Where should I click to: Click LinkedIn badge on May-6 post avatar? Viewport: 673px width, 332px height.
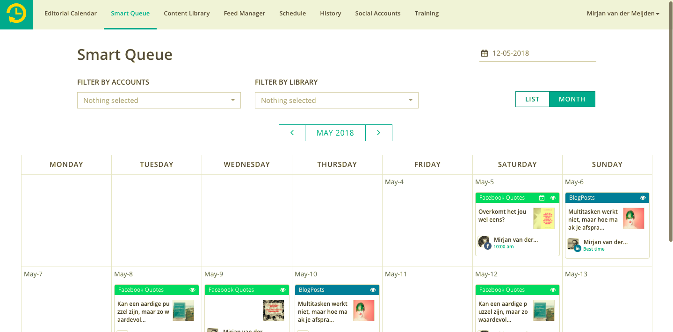coord(578,248)
